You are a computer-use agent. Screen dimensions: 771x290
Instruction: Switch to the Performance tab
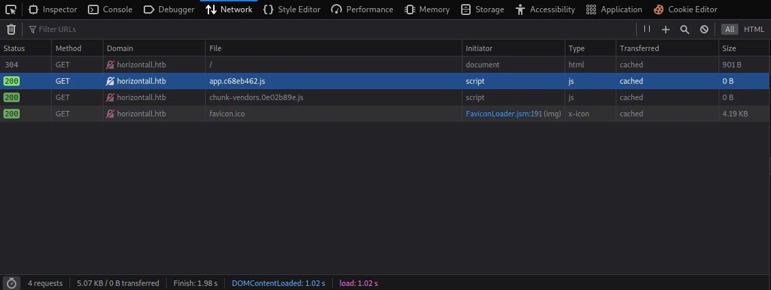(362, 10)
